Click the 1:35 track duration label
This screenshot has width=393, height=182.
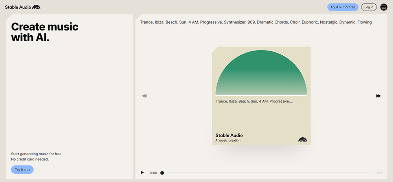379,173
